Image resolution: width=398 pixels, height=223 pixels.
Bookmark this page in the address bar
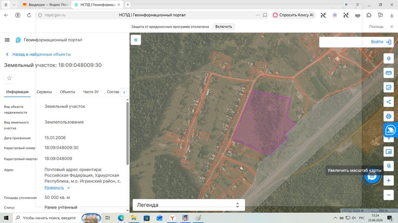click(265, 15)
